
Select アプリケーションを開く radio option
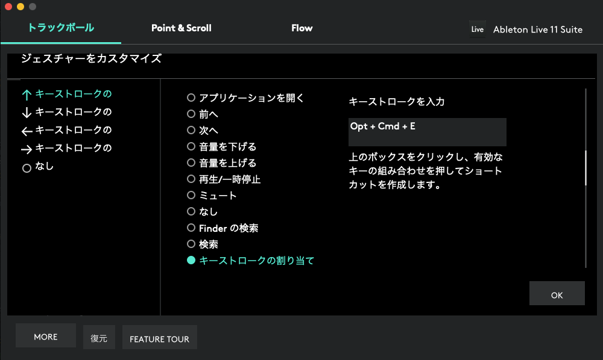point(191,98)
